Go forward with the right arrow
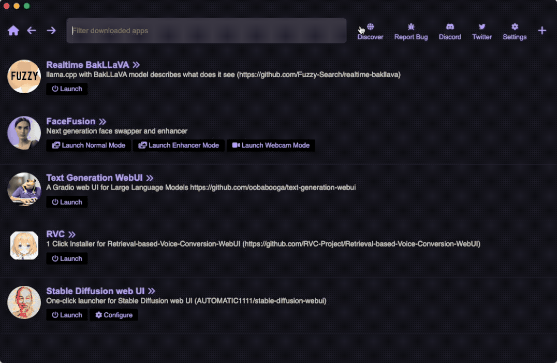 pyautogui.click(x=51, y=31)
